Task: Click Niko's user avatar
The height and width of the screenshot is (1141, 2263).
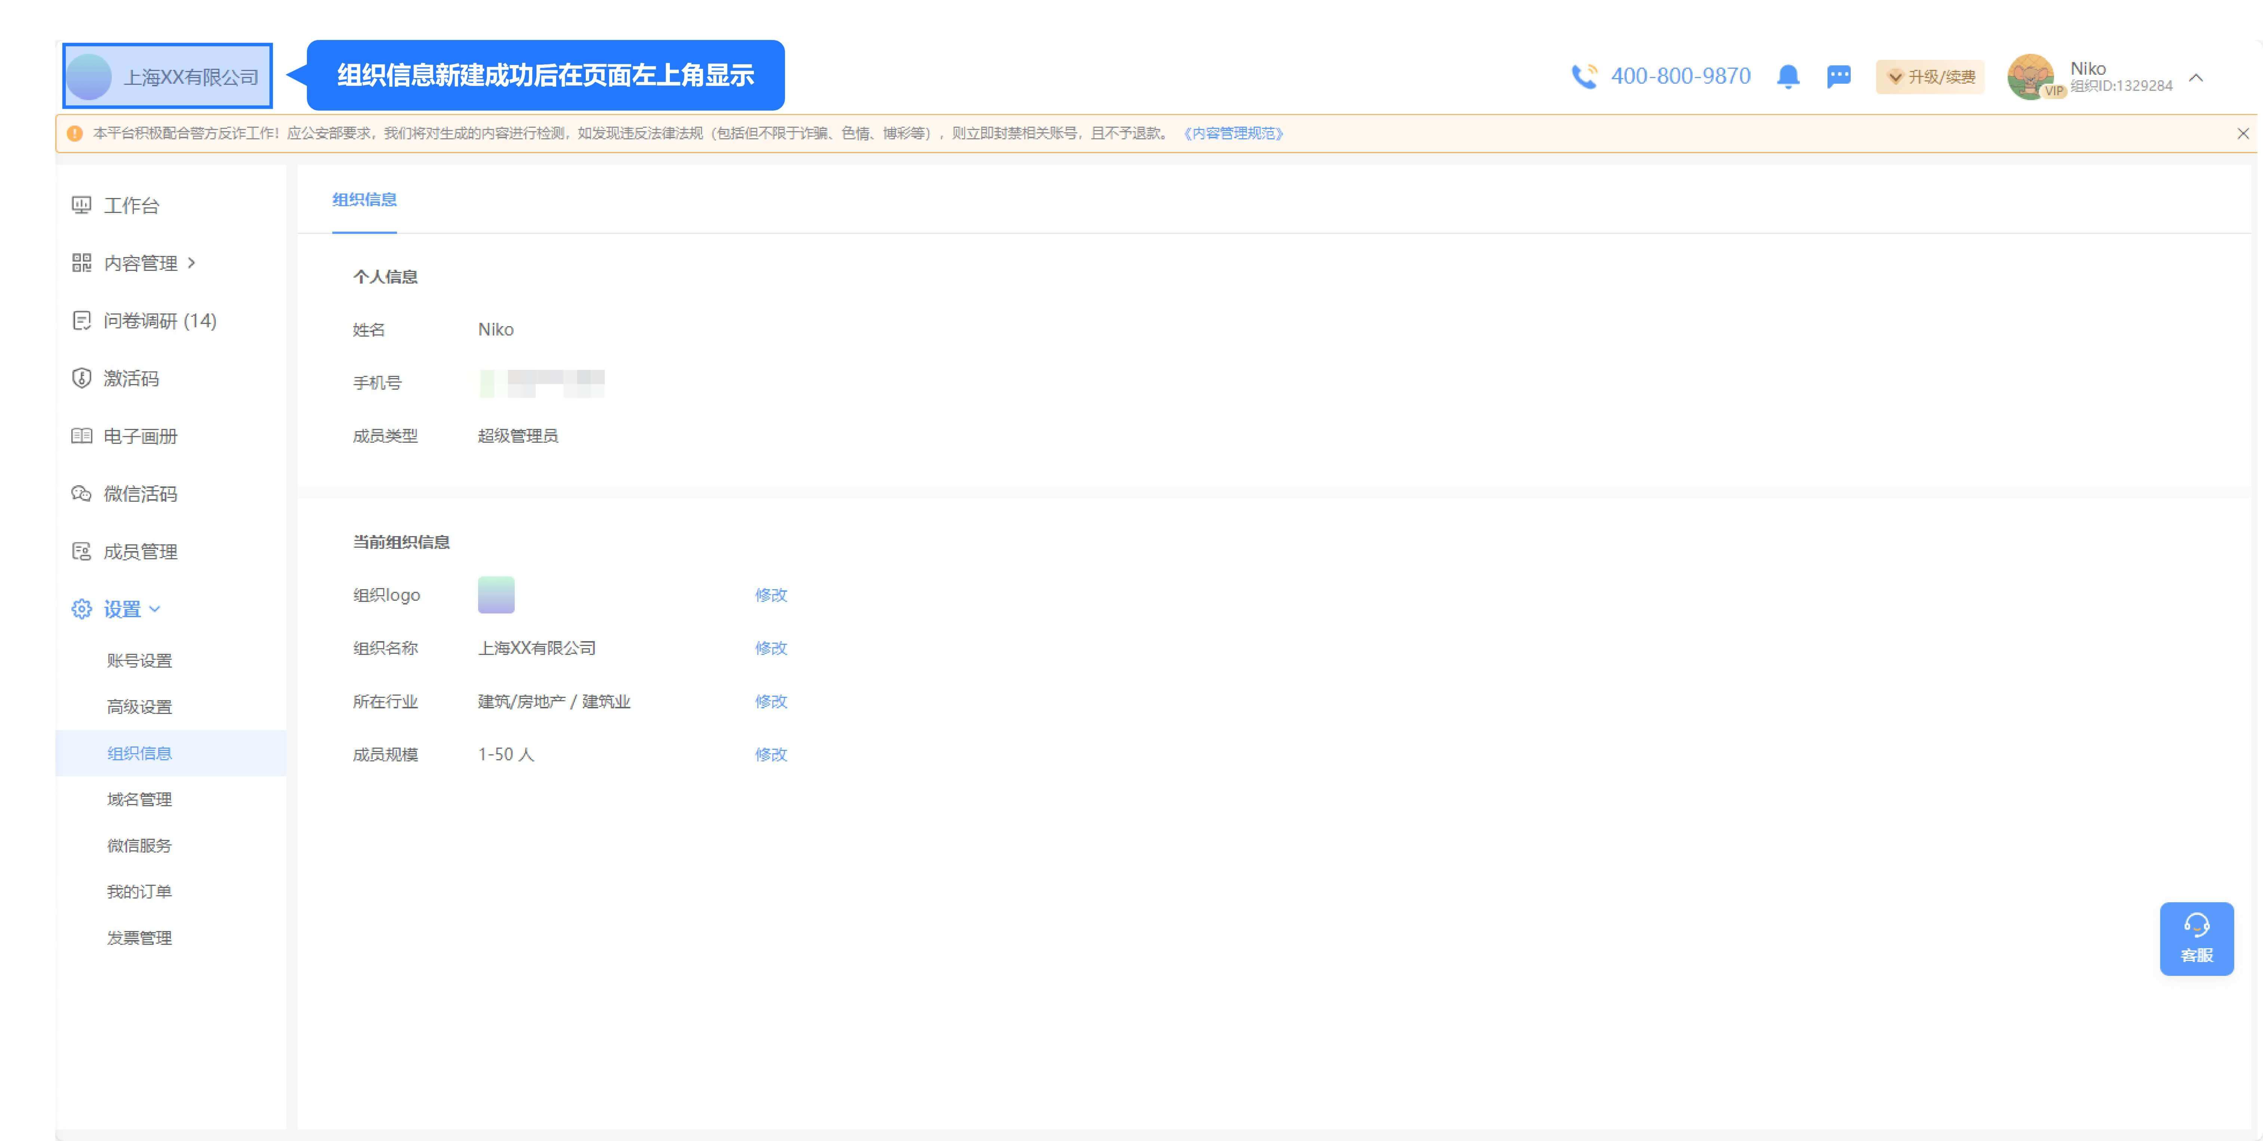Action: pos(2030,77)
